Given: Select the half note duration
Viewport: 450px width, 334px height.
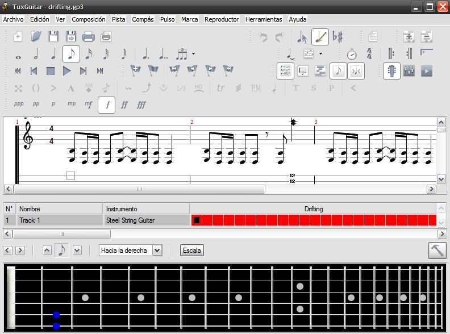Looking at the screenshot, I should [x=36, y=54].
